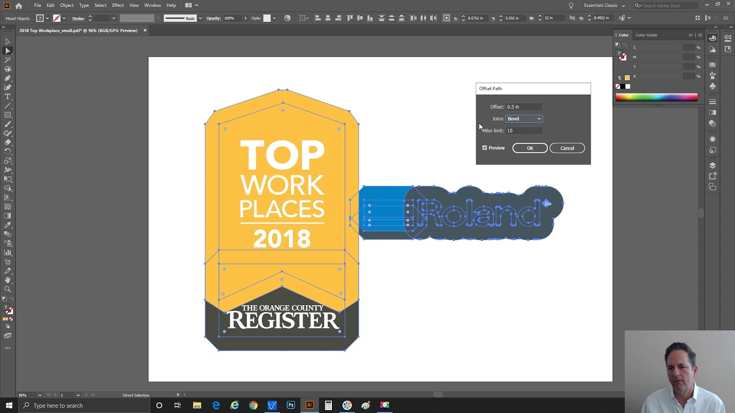
Task: Toggle the Preview checkbox
Action: (x=485, y=148)
